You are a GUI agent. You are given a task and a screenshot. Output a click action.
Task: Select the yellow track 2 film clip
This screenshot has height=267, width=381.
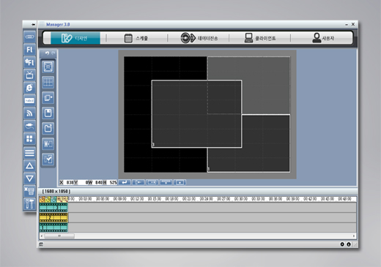pos(53,217)
